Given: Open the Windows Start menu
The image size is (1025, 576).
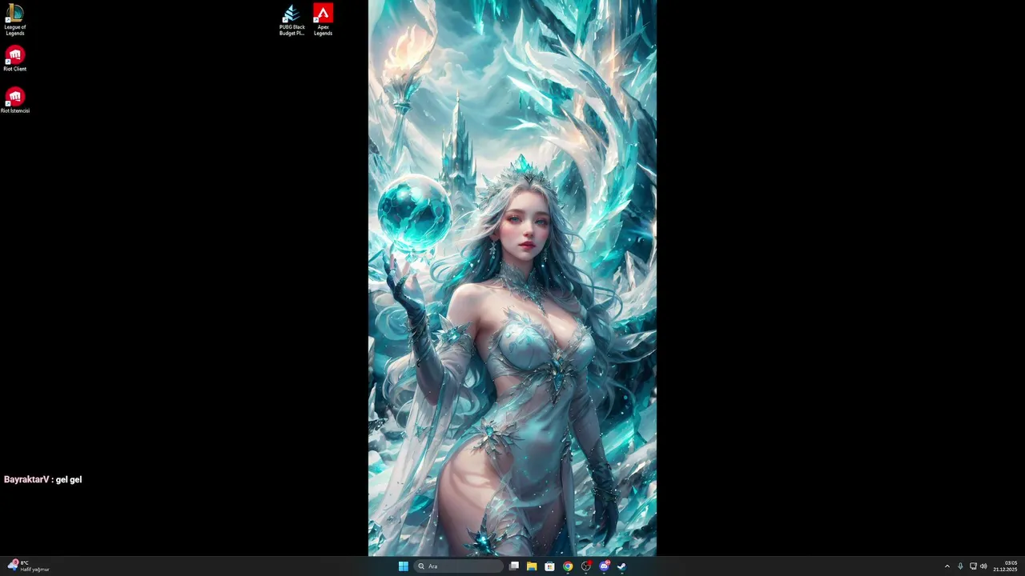Looking at the screenshot, I should (x=404, y=566).
